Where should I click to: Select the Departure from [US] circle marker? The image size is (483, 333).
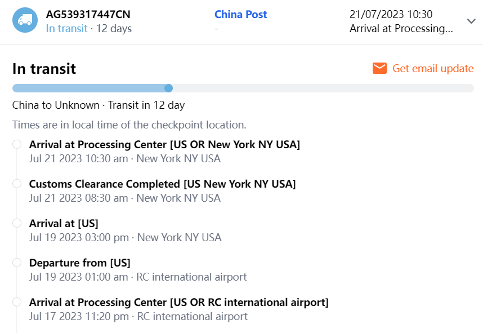17,263
